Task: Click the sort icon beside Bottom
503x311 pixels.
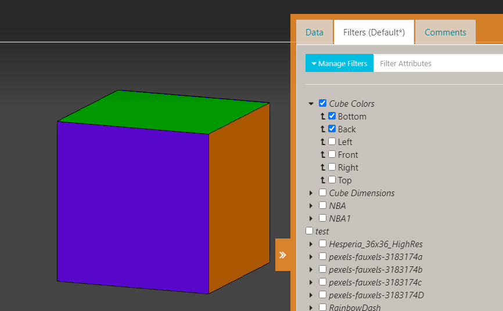Action: 323,117
